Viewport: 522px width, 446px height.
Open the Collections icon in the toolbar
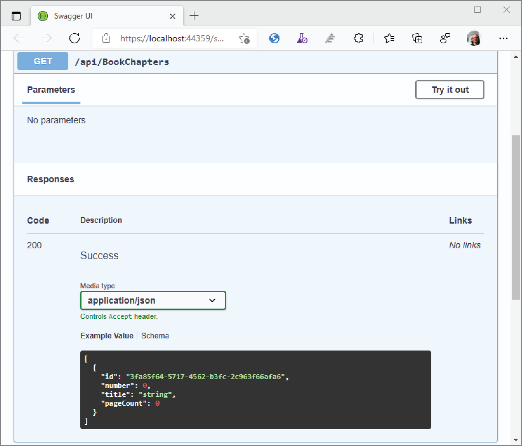[x=417, y=38]
